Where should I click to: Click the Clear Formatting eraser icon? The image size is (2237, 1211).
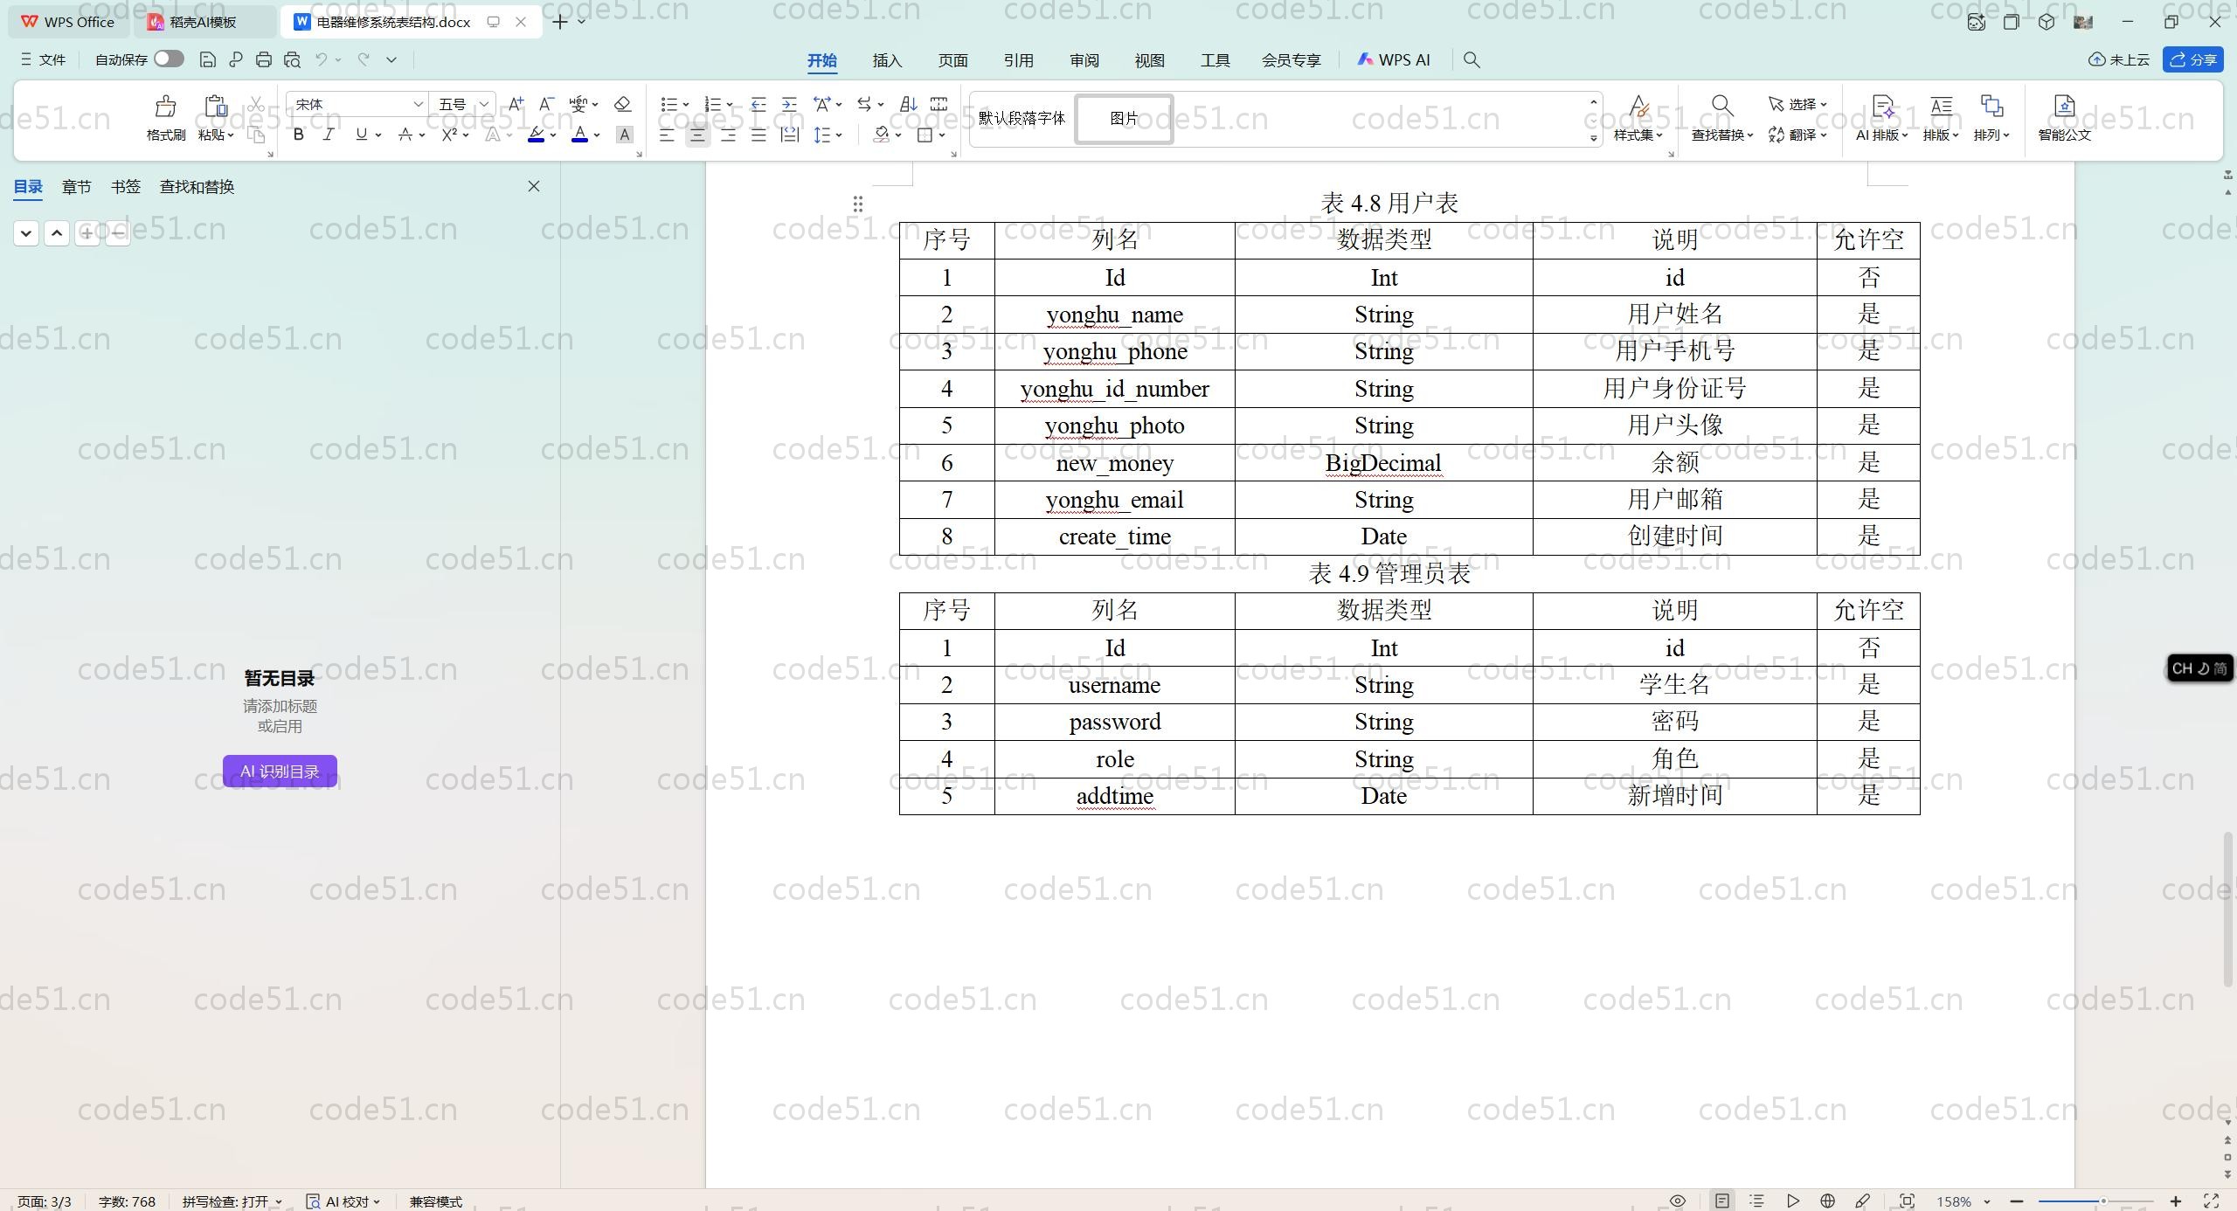click(x=621, y=104)
